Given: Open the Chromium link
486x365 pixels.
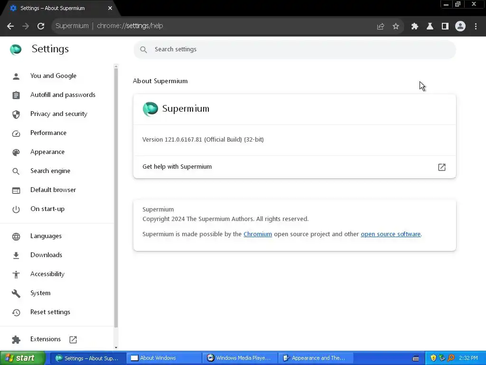Looking at the screenshot, I should (258, 234).
